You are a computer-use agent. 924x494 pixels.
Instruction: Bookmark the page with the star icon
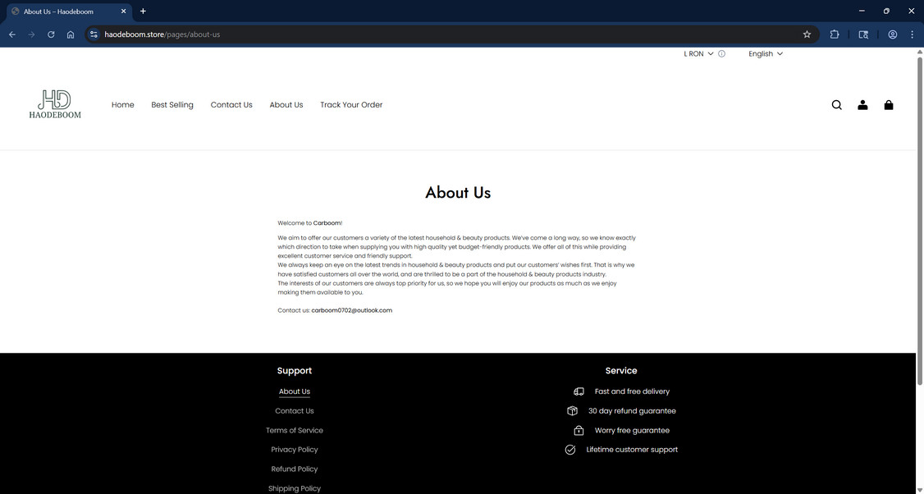click(x=807, y=34)
